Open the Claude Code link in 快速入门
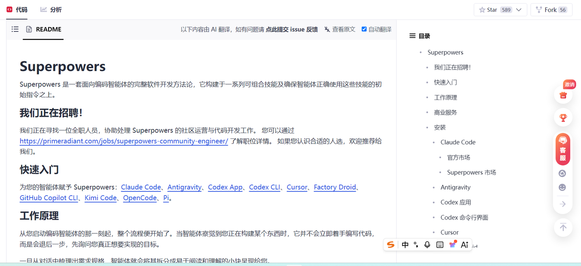The image size is (581, 266). click(x=141, y=187)
